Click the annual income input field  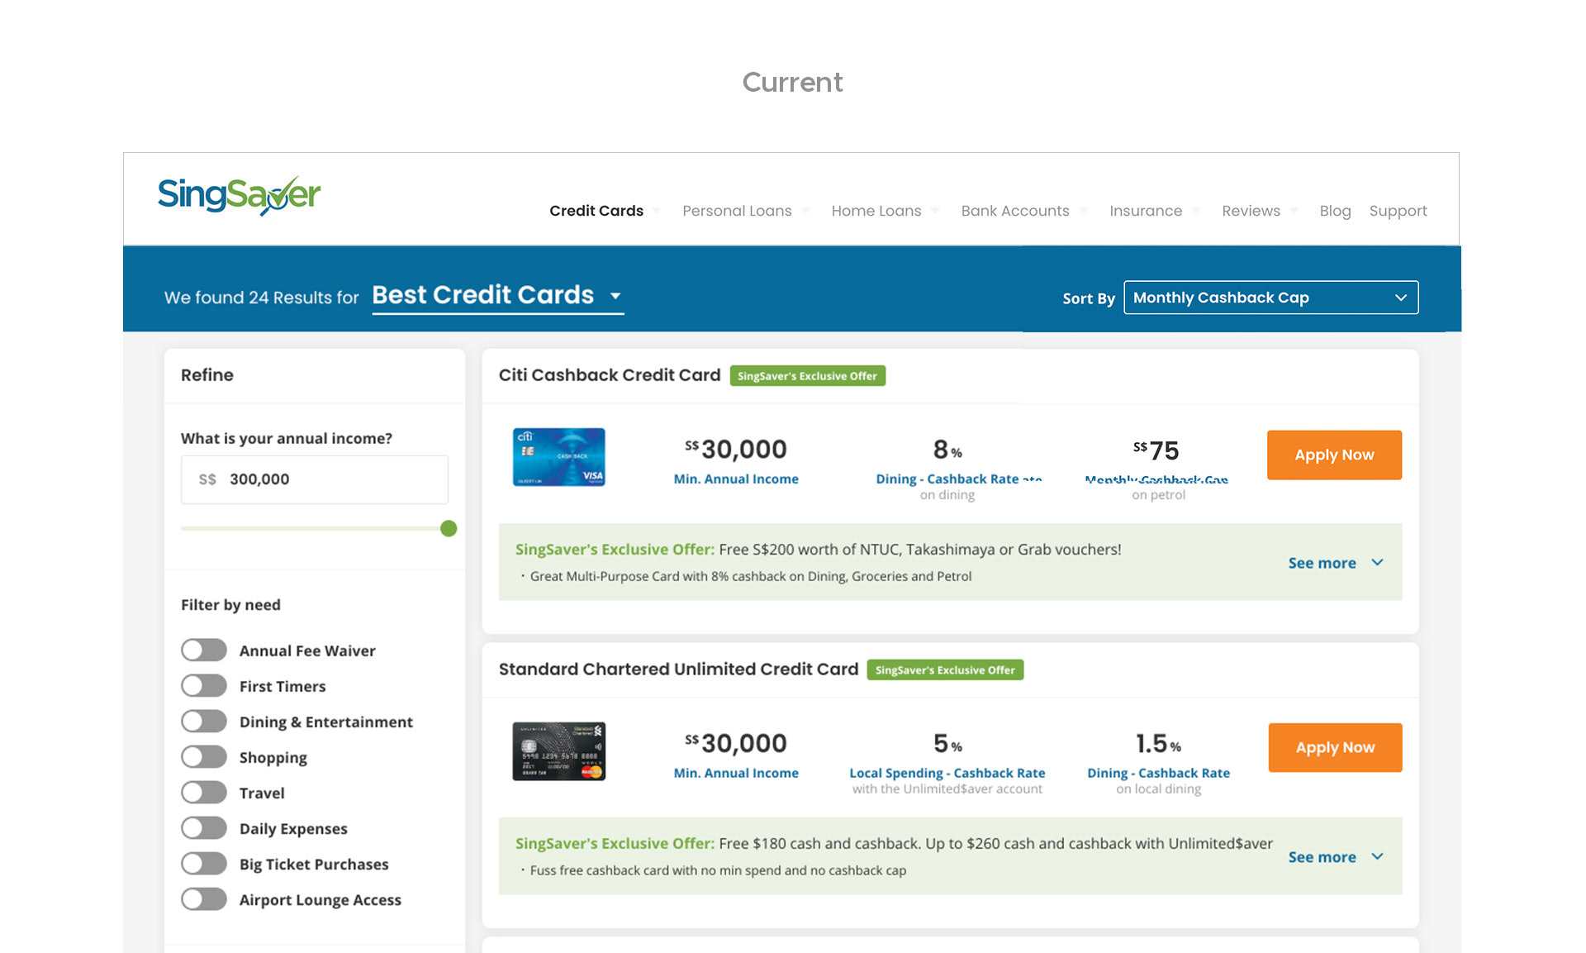coord(315,479)
